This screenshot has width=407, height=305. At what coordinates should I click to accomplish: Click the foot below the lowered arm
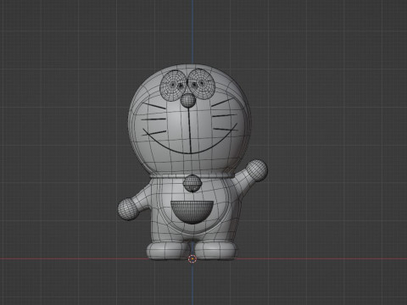168,251
